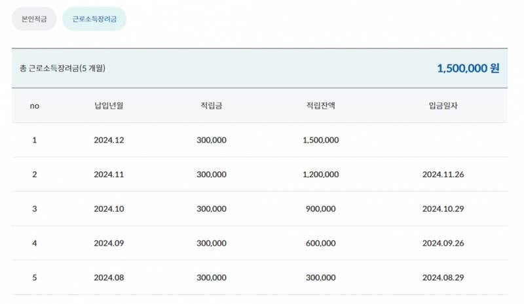The height and width of the screenshot is (304, 524).
Task: Click row number 3
Action: tap(35, 209)
